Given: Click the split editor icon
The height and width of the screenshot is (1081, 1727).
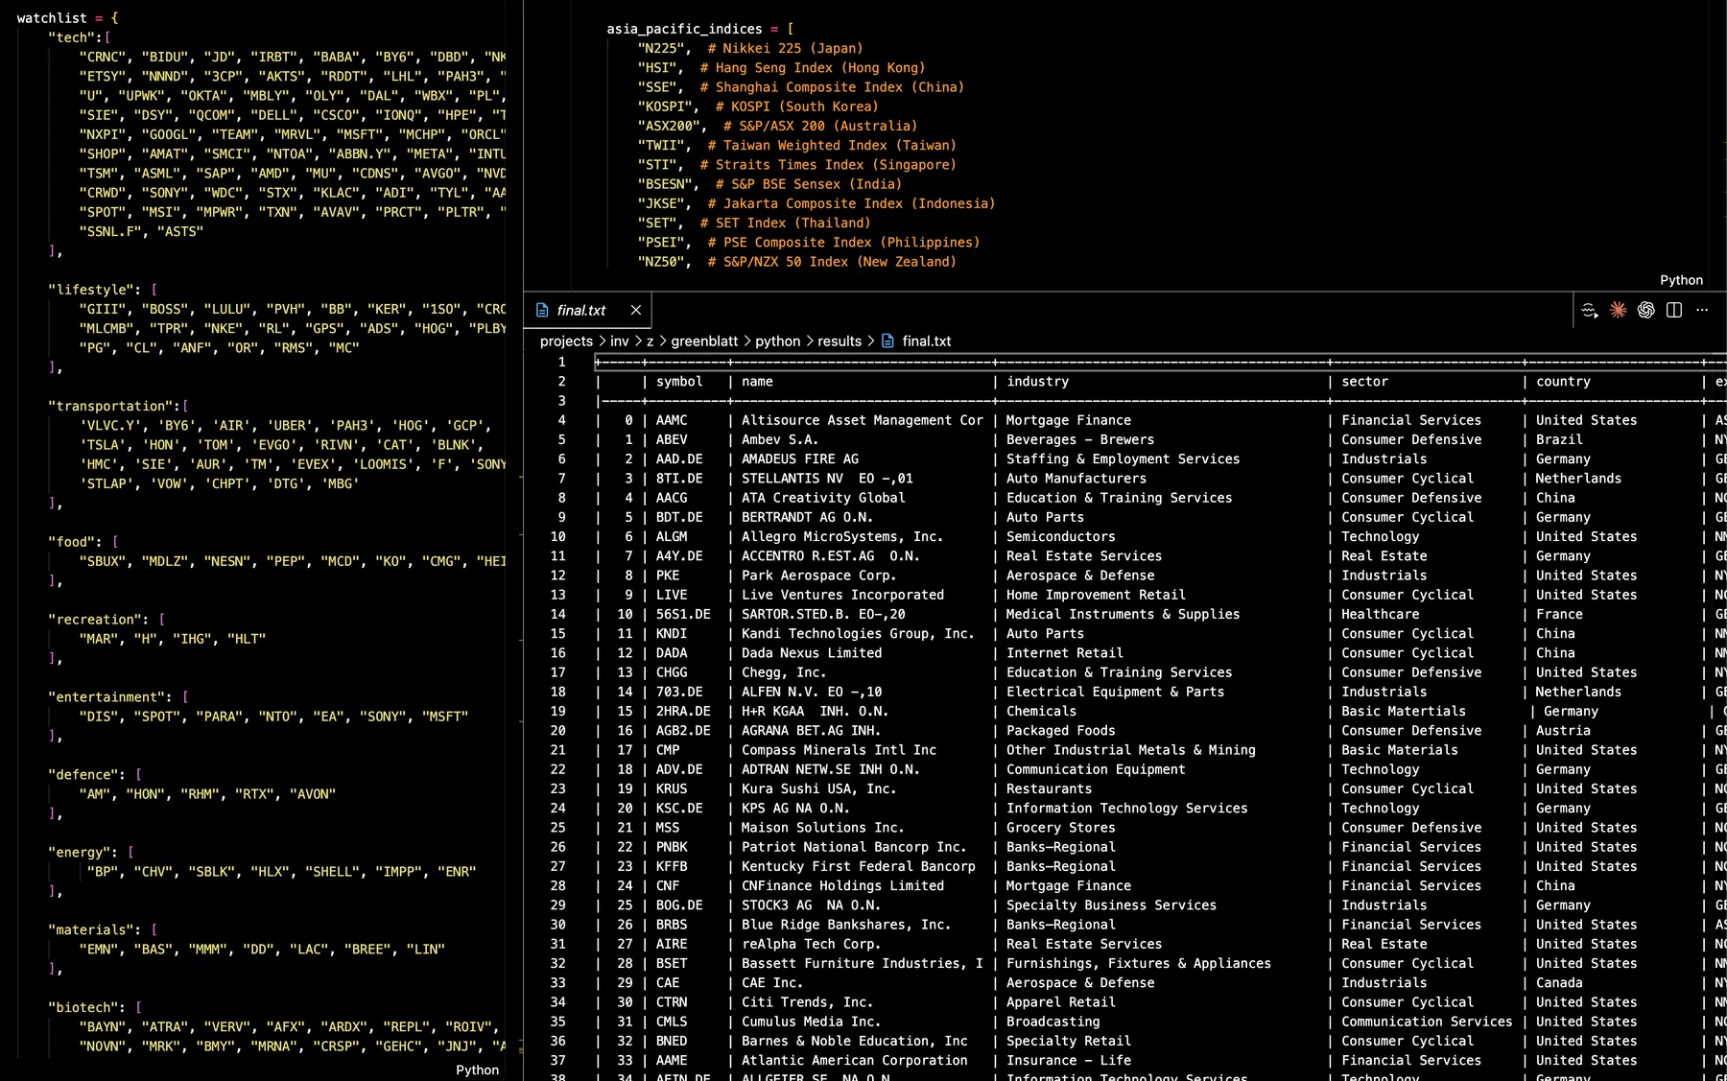Looking at the screenshot, I should [1674, 310].
